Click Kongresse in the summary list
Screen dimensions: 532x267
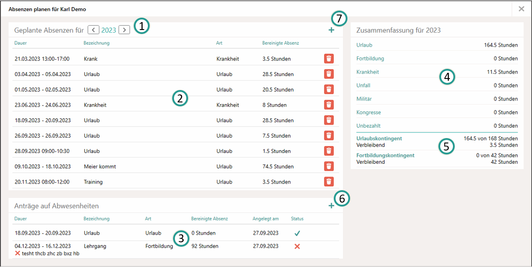[x=368, y=113]
